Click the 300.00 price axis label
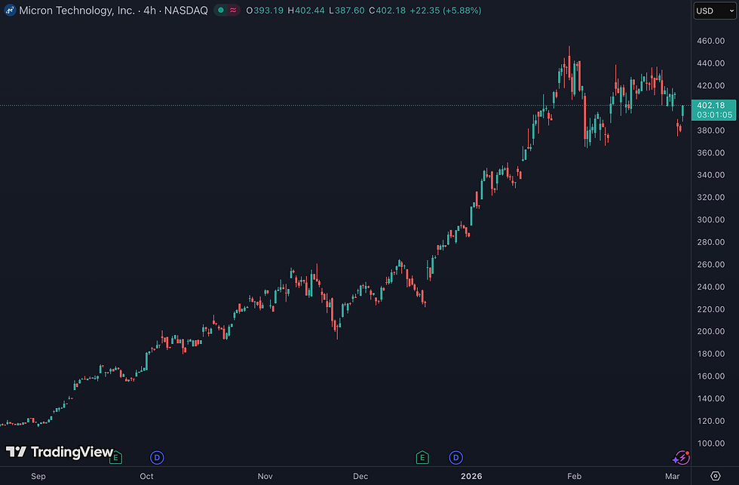This screenshot has width=739, height=485. [x=710, y=219]
